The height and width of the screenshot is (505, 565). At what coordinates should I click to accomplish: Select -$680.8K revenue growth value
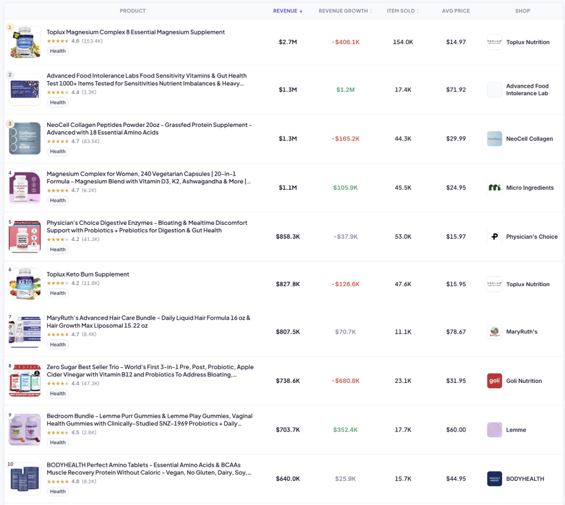(346, 381)
